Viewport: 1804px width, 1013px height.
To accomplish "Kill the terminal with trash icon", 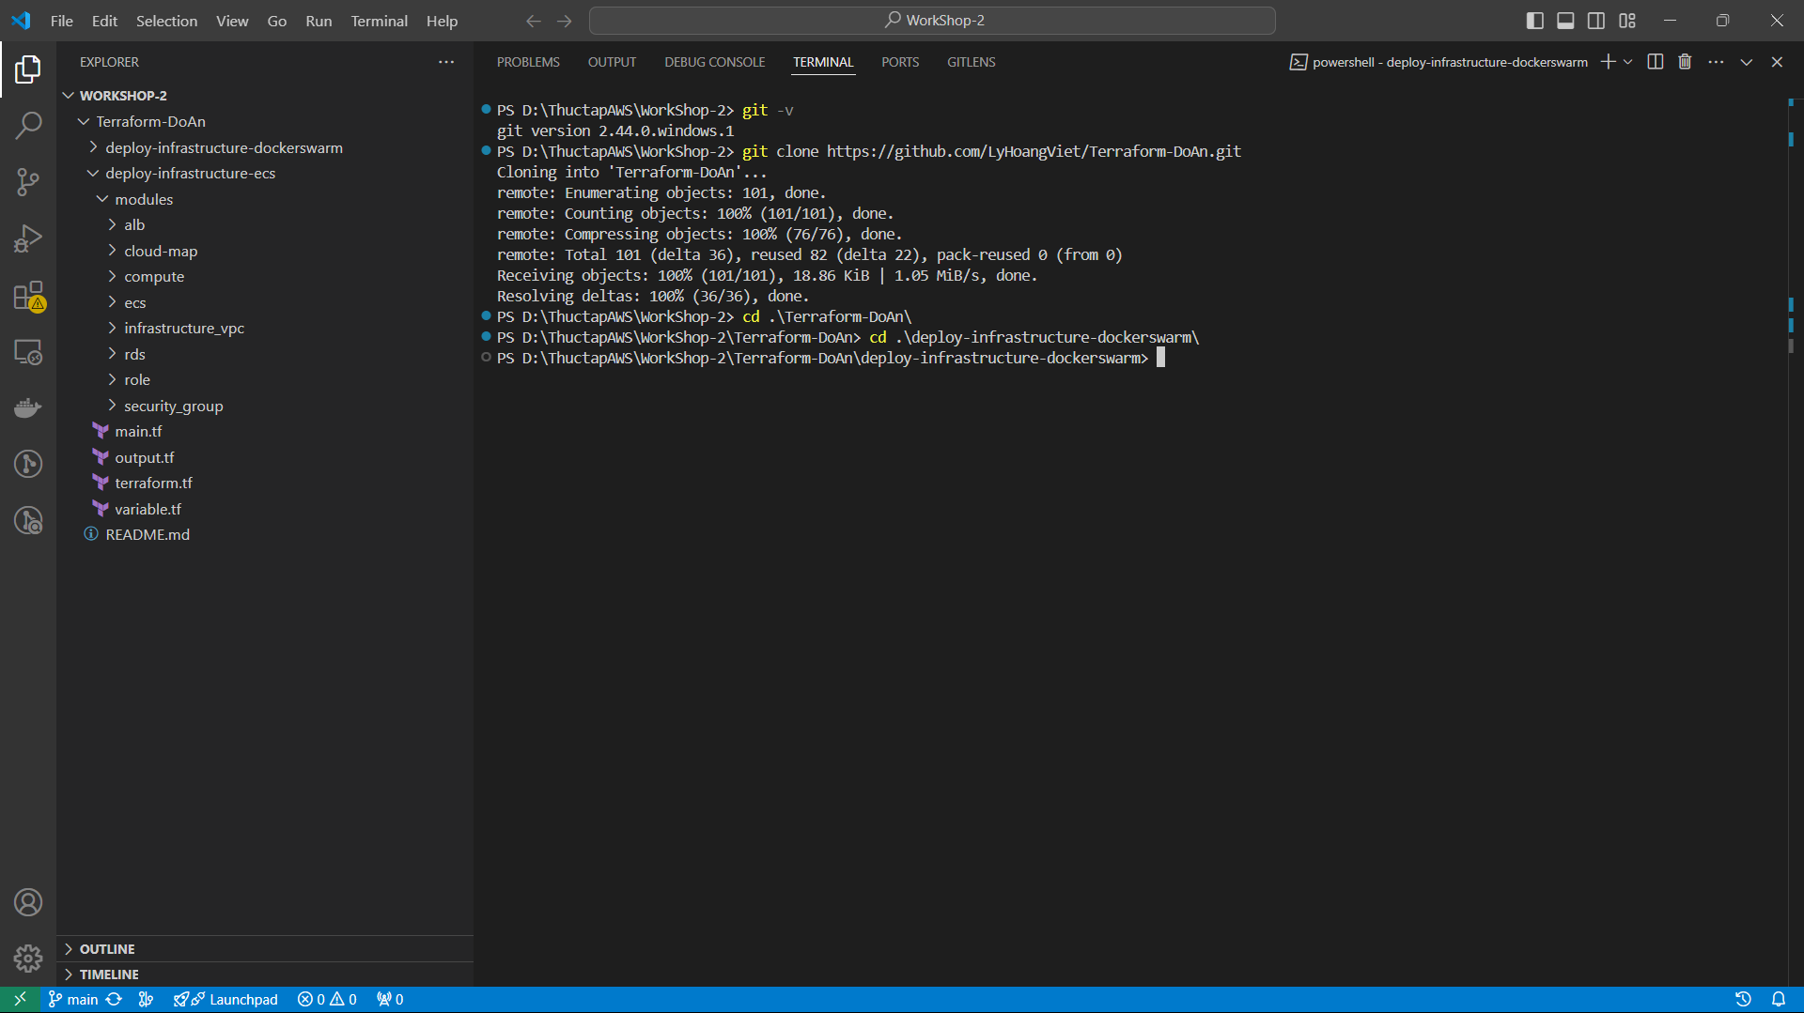I will 1685,62.
